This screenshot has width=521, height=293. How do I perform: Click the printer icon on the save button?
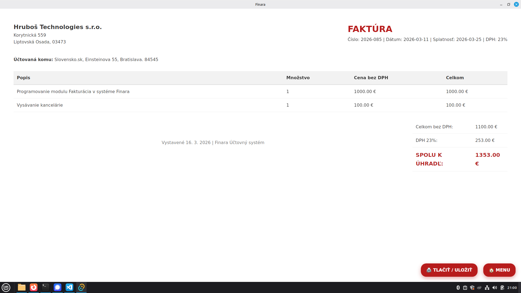[x=429, y=270]
